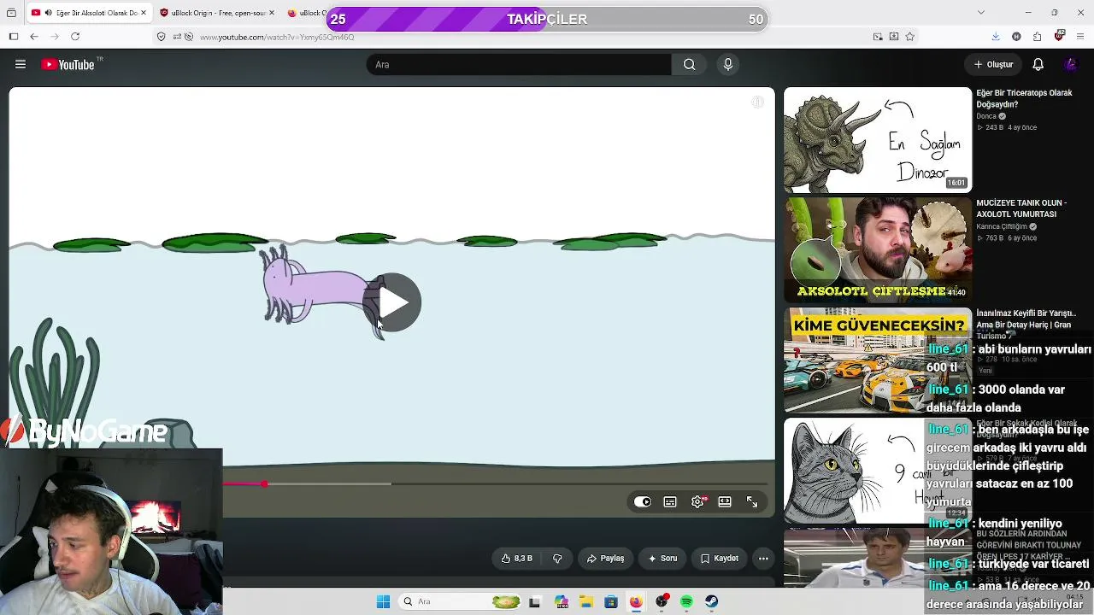Close the uBlock Origin tab
Image resolution: width=1094 pixels, height=615 pixels.
272,13
